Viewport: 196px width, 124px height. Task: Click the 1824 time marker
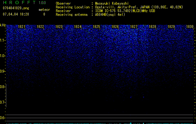(78, 27)
